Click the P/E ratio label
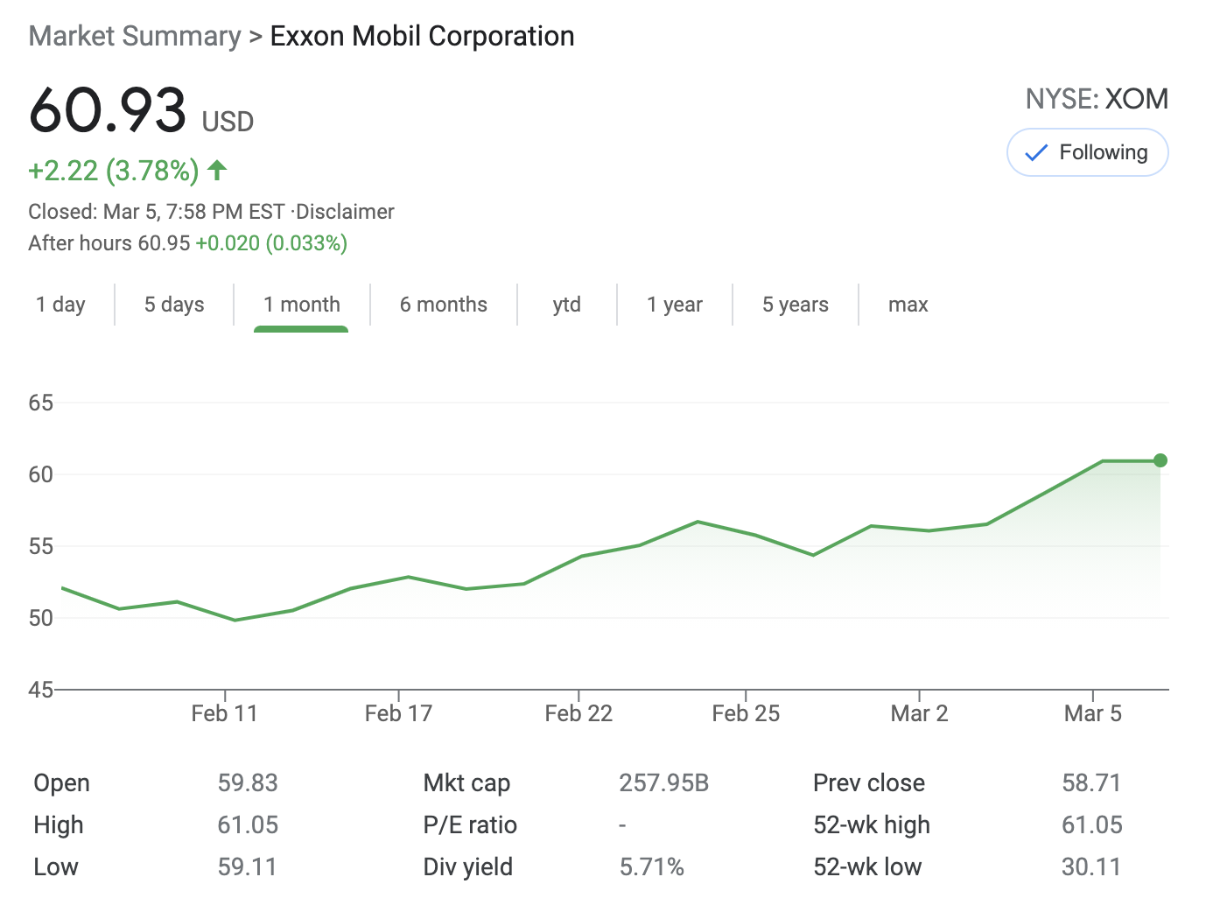1206x919 pixels. tap(470, 824)
